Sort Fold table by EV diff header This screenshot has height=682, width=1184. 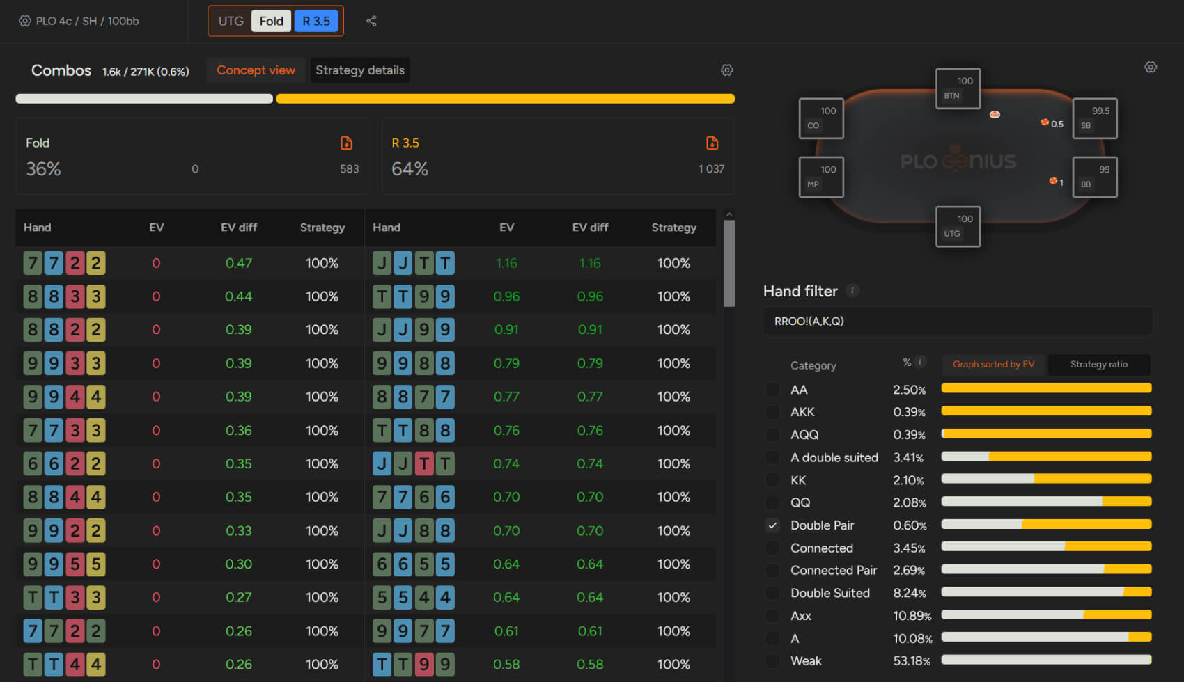tap(238, 228)
